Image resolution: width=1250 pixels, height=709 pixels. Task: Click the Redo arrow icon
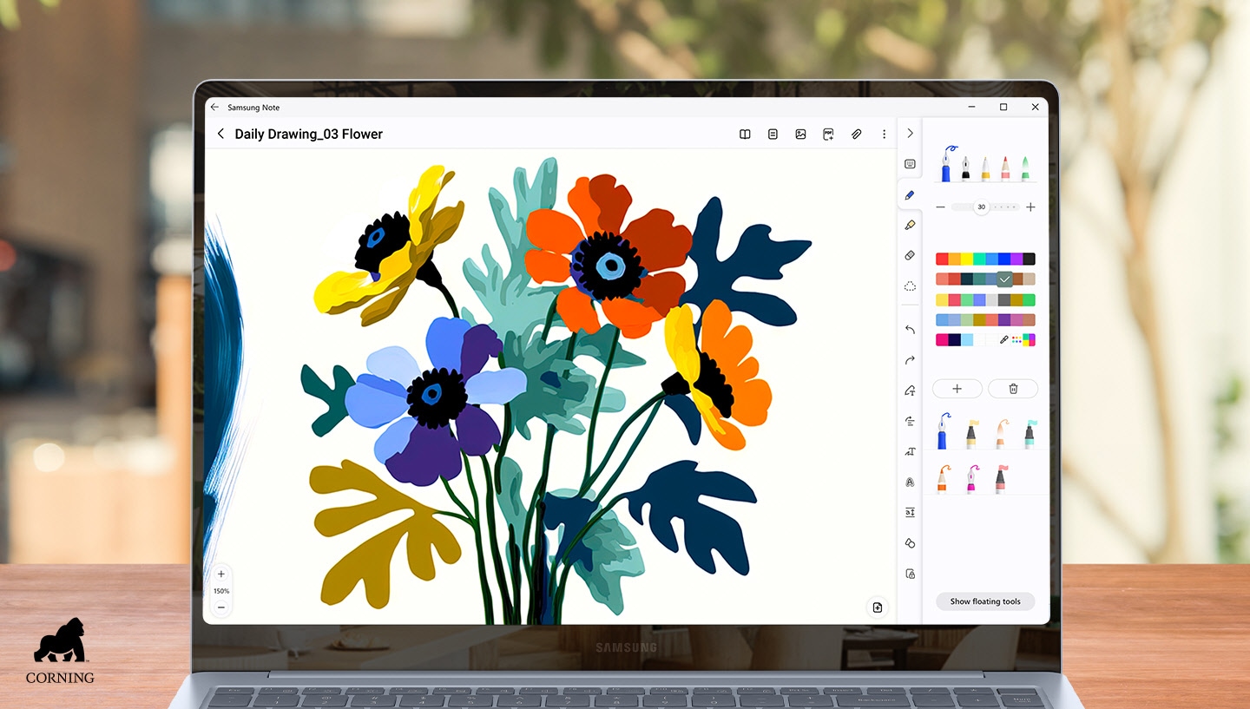[910, 360]
